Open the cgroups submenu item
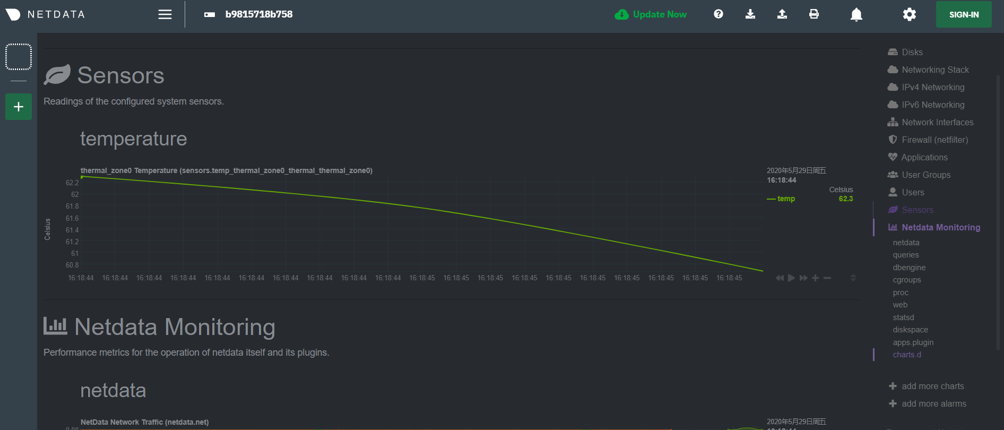This screenshot has width=1004, height=430. coord(907,280)
